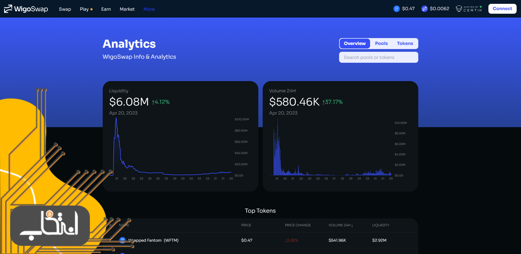Open the More menu
Image resolution: width=521 pixels, height=254 pixels.
[149, 9]
